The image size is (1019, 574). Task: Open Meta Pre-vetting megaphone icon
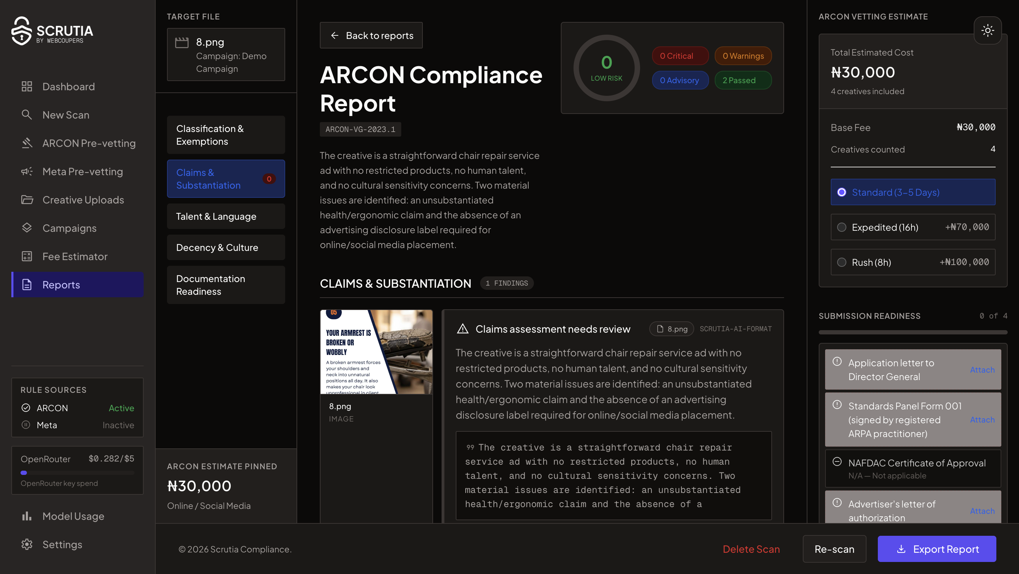pos(27,171)
